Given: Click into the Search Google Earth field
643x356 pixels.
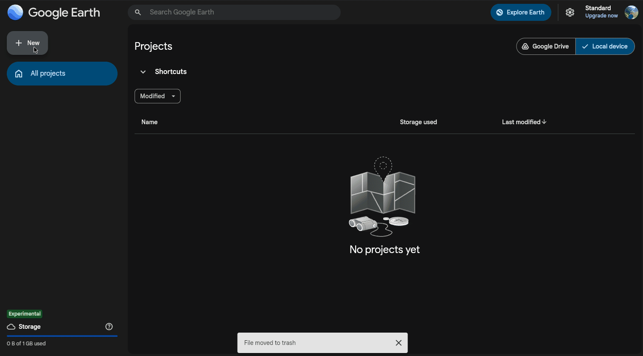Looking at the screenshot, I should [234, 12].
